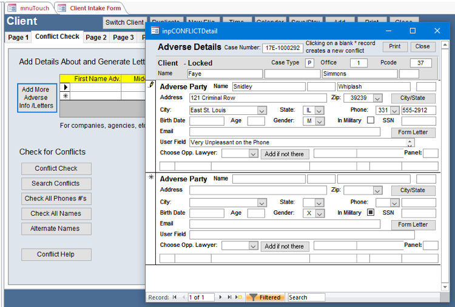Switch to the Page 2 tab
The width and height of the screenshot is (455, 307).
coord(96,38)
